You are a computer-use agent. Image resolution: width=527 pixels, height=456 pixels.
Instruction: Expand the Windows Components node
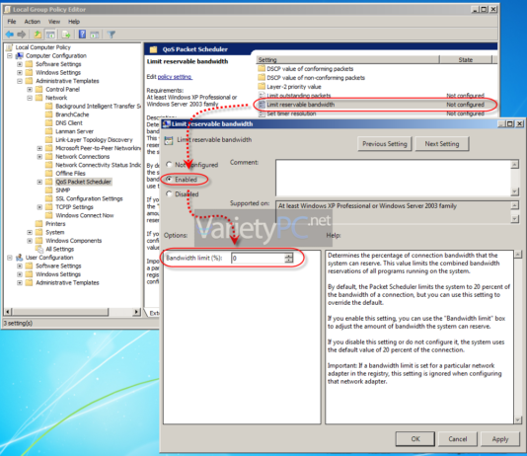click(30, 241)
